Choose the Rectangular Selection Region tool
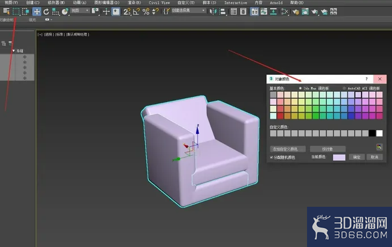The image size is (392, 247). 16,11
